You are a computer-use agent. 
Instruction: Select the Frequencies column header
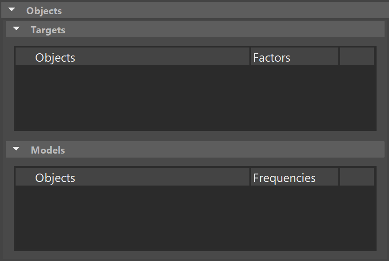[294, 177]
